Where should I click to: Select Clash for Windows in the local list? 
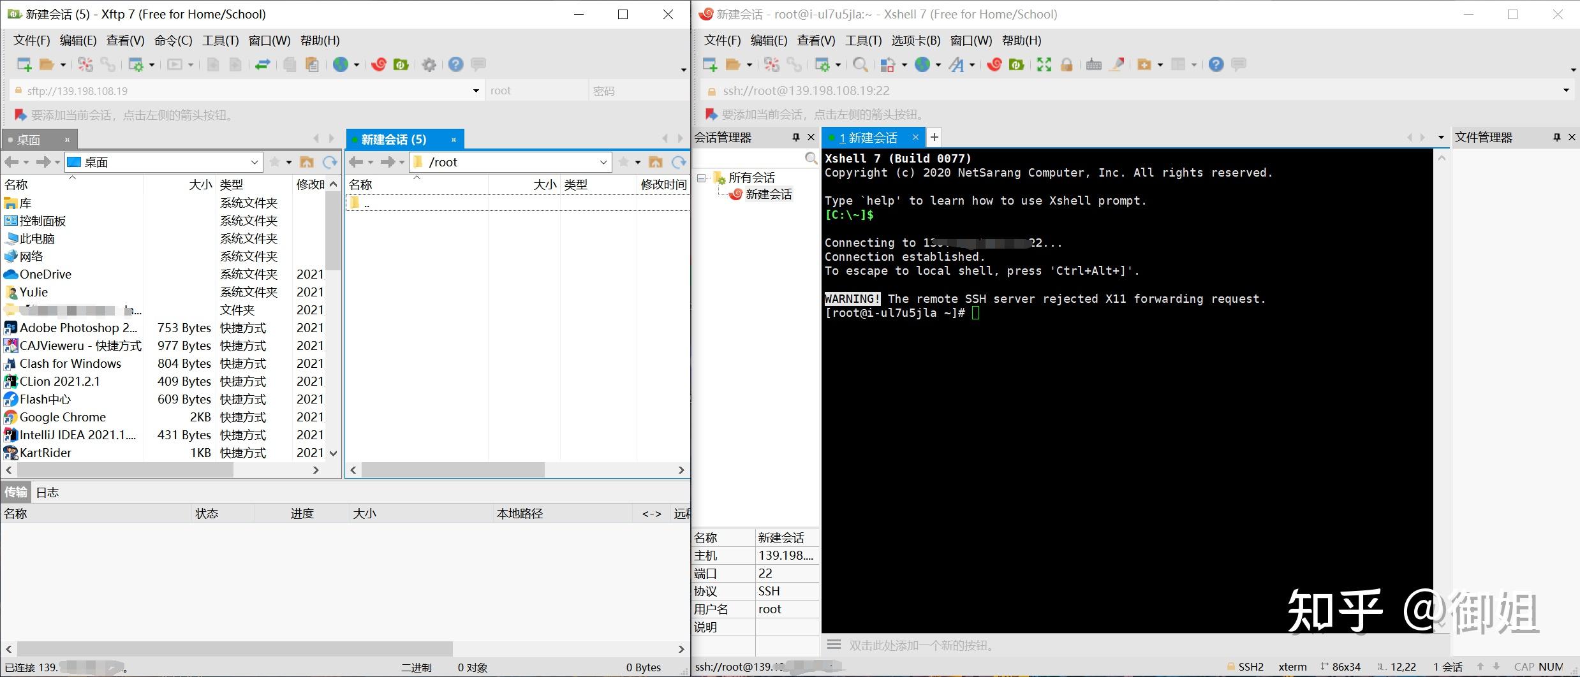(70, 363)
